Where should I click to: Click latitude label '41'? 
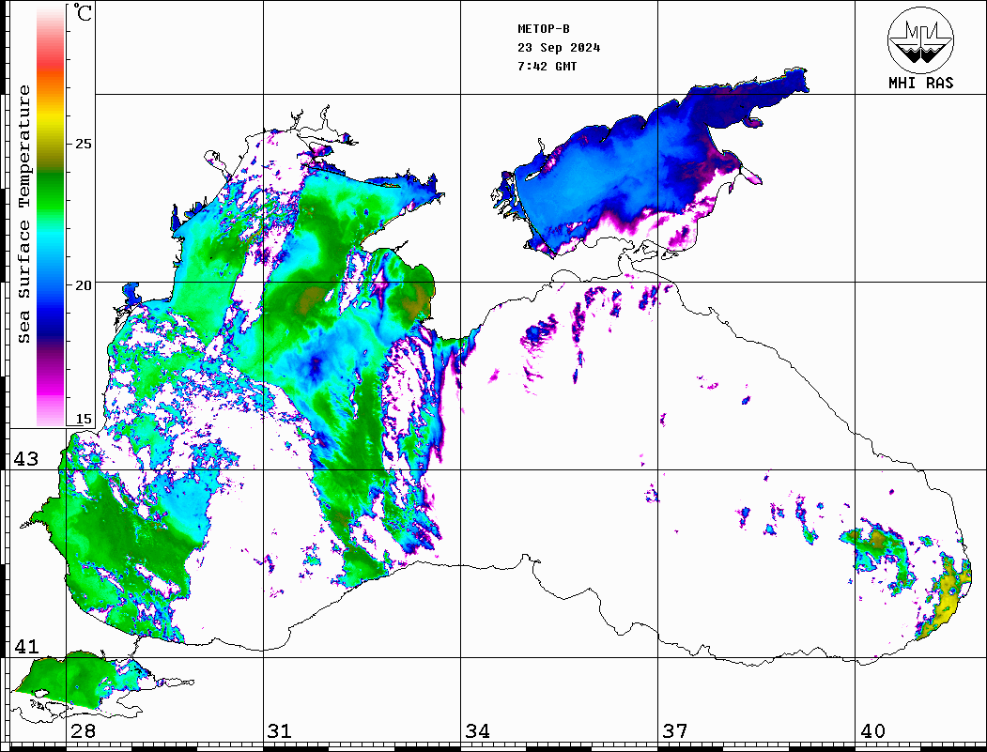tap(26, 646)
